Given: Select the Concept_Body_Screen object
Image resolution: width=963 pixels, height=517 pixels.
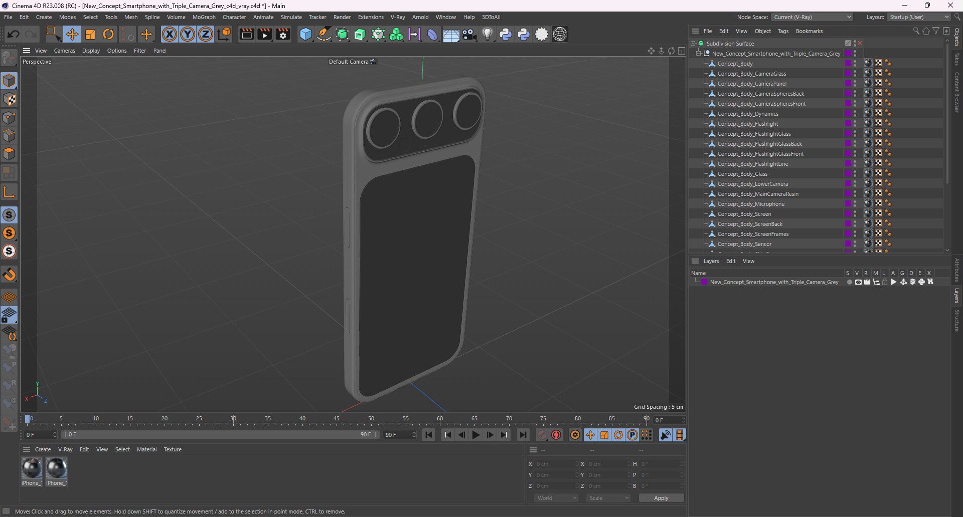Looking at the screenshot, I should pyautogui.click(x=744, y=214).
